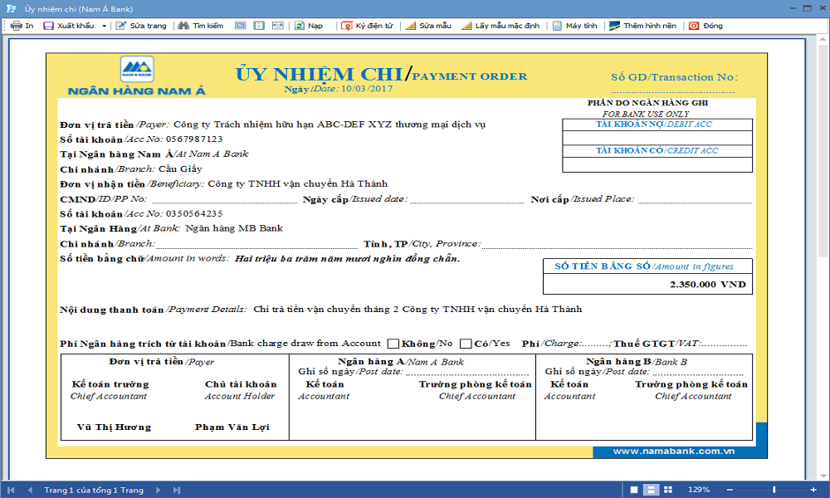Open Ký điện tử digital signing
The height and width of the screenshot is (498, 830).
pyautogui.click(x=367, y=26)
